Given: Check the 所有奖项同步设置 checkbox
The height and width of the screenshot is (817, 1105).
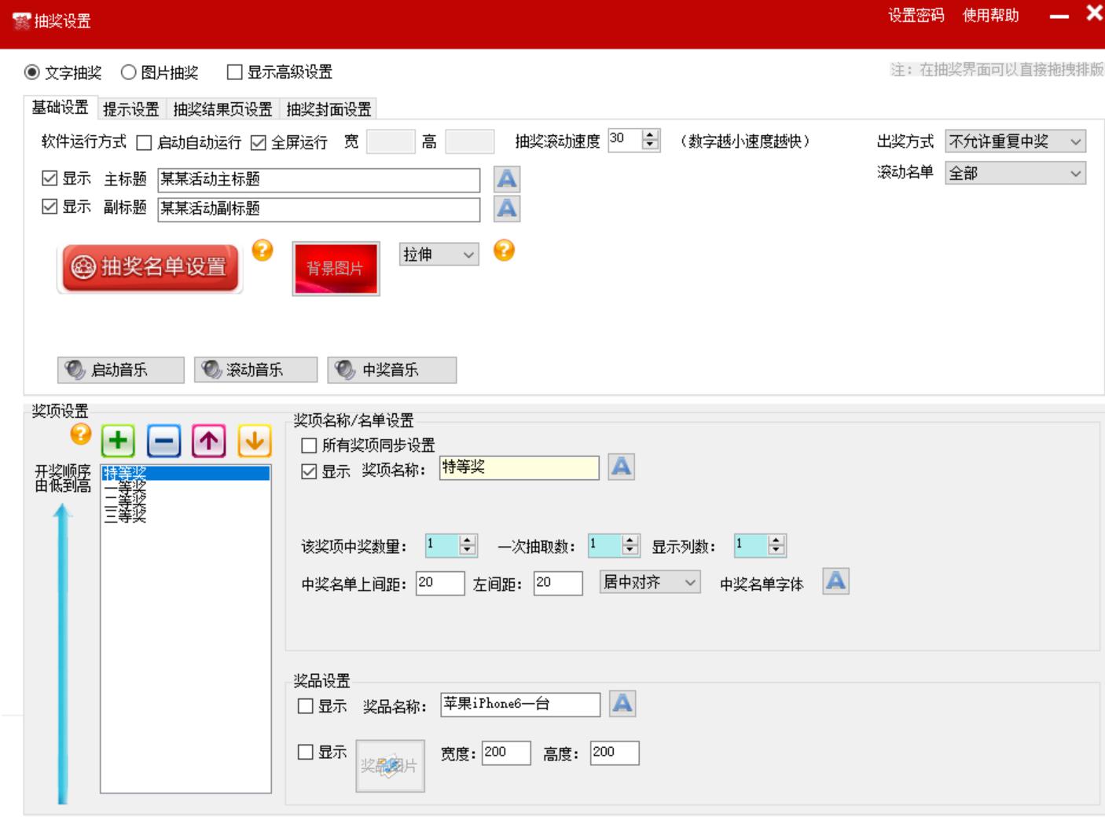Looking at the screenshot, I should (x=310, y=445).
